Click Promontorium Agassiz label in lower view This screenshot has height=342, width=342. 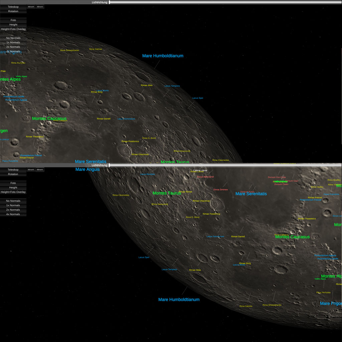(325, 255)
